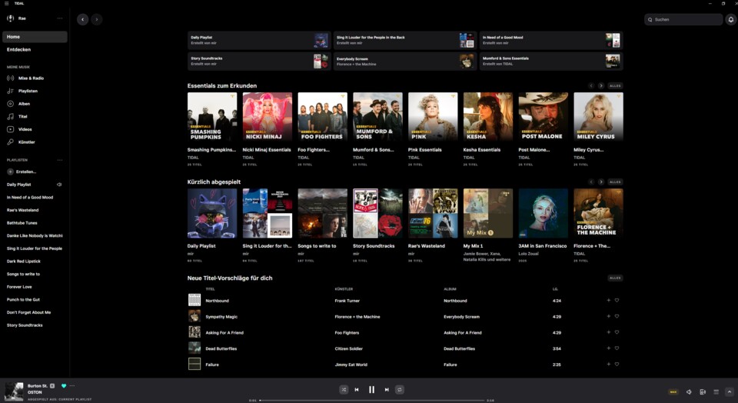Click artist link Citizen Soldier
The image size is (738, 403).
(349, 349)
